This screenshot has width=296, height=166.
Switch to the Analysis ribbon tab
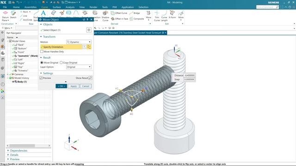(70, 7)
